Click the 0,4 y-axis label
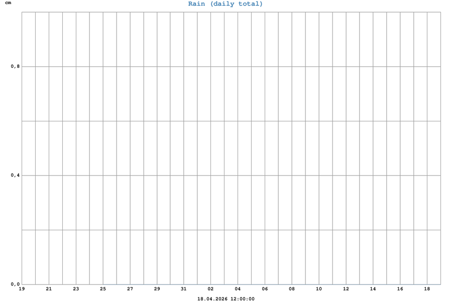452x301 pixels. (15, 175)
